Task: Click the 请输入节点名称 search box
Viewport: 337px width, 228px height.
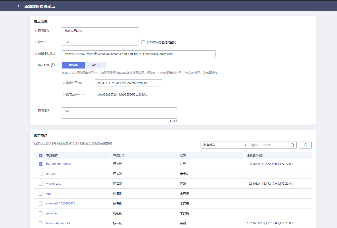Action: point(270,145)
